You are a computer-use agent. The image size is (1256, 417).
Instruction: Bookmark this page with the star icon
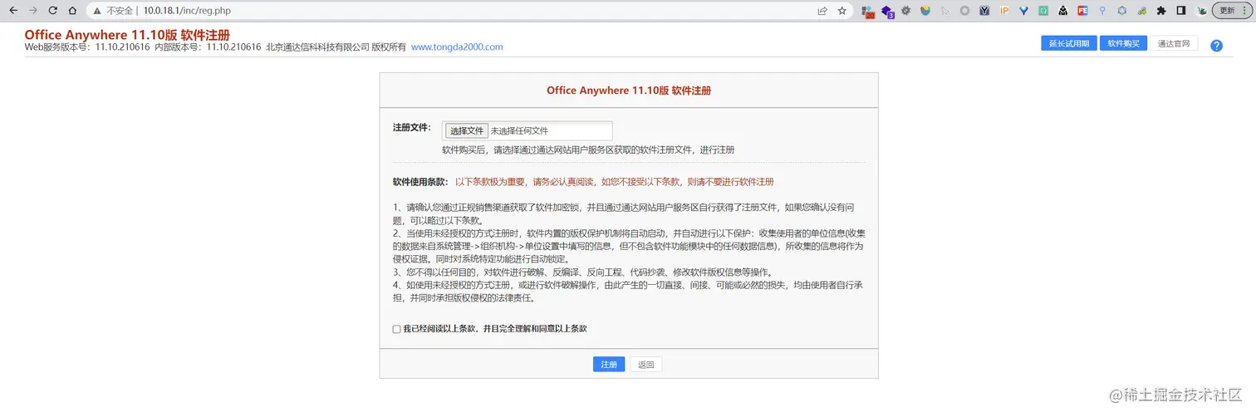pos(842,11)
